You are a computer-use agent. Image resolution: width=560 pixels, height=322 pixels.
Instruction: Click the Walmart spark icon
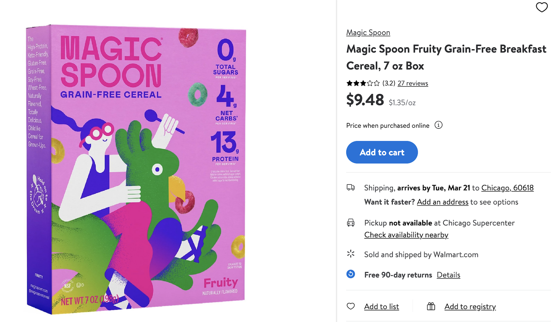pos(351,254)
